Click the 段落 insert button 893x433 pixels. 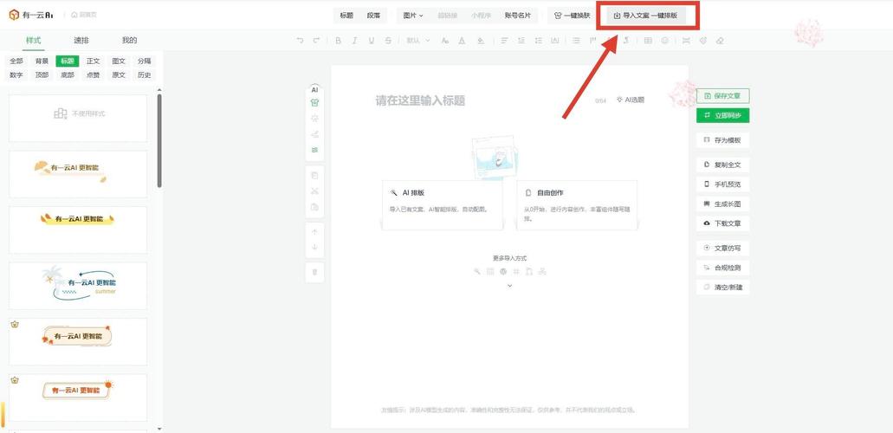[373, 16]
